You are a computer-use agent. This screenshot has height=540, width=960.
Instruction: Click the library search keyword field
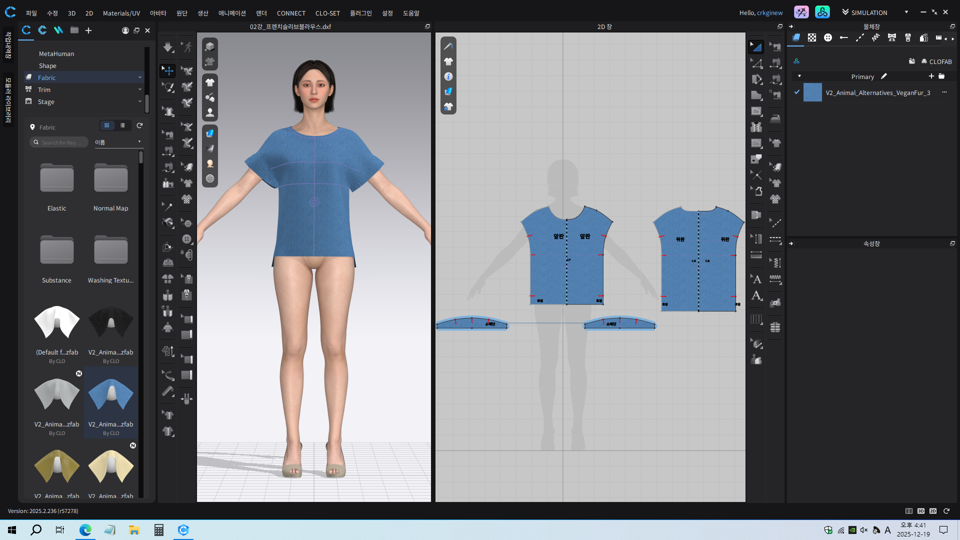tap(60, 142)
